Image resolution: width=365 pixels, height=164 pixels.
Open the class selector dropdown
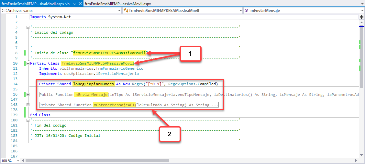[240, 11]
